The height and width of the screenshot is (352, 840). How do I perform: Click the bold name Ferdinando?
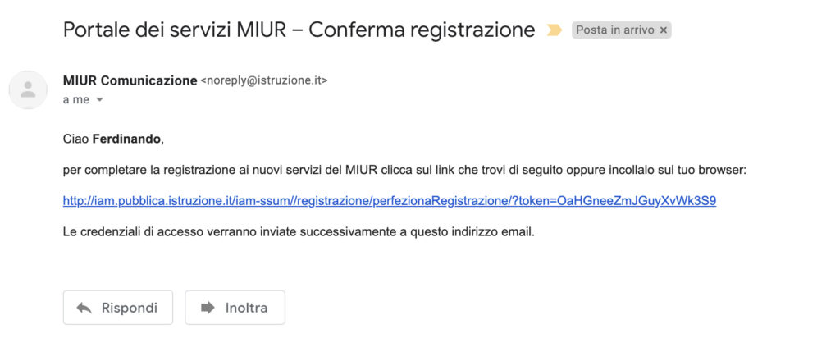point(126,139)
